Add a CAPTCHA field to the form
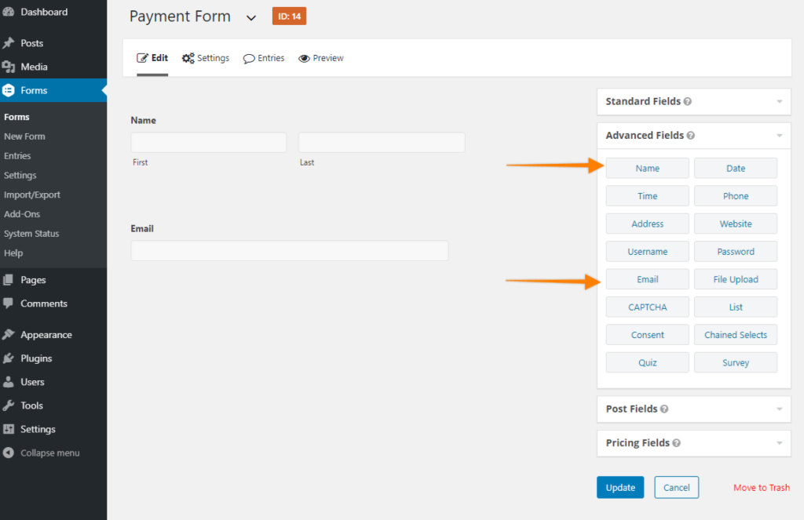This screenshot has width=804, height=520. coord(647,307)
